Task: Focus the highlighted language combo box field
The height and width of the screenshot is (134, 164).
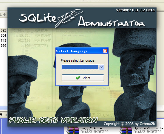Action: tap(80, 67)
